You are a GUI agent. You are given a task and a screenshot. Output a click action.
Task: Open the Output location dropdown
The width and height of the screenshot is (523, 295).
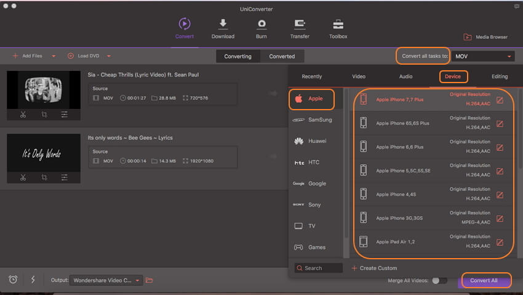tap(106, 280)
